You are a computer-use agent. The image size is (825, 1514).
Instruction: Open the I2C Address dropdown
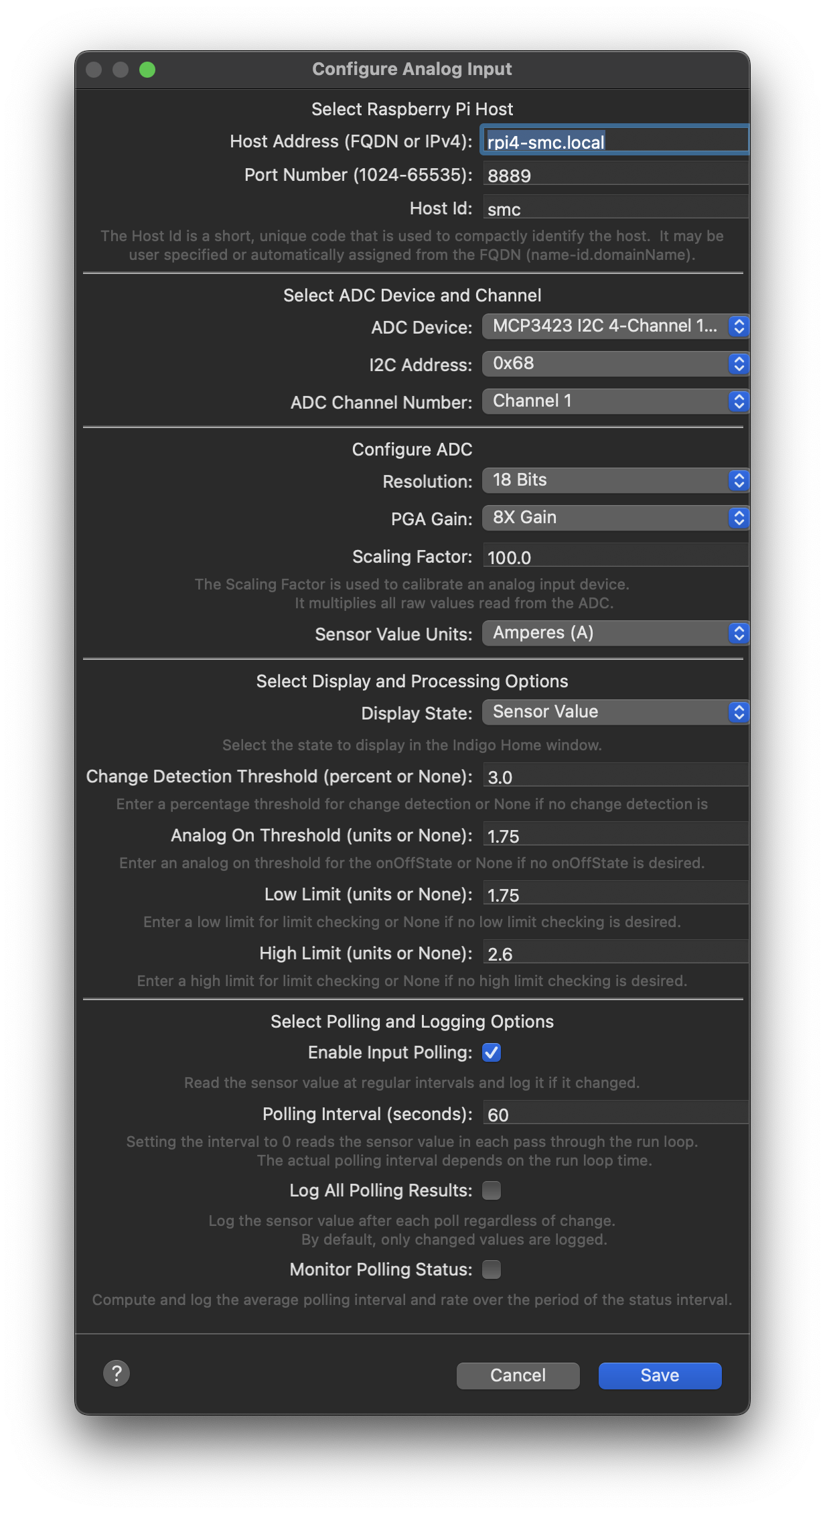[x=615, y=364]
